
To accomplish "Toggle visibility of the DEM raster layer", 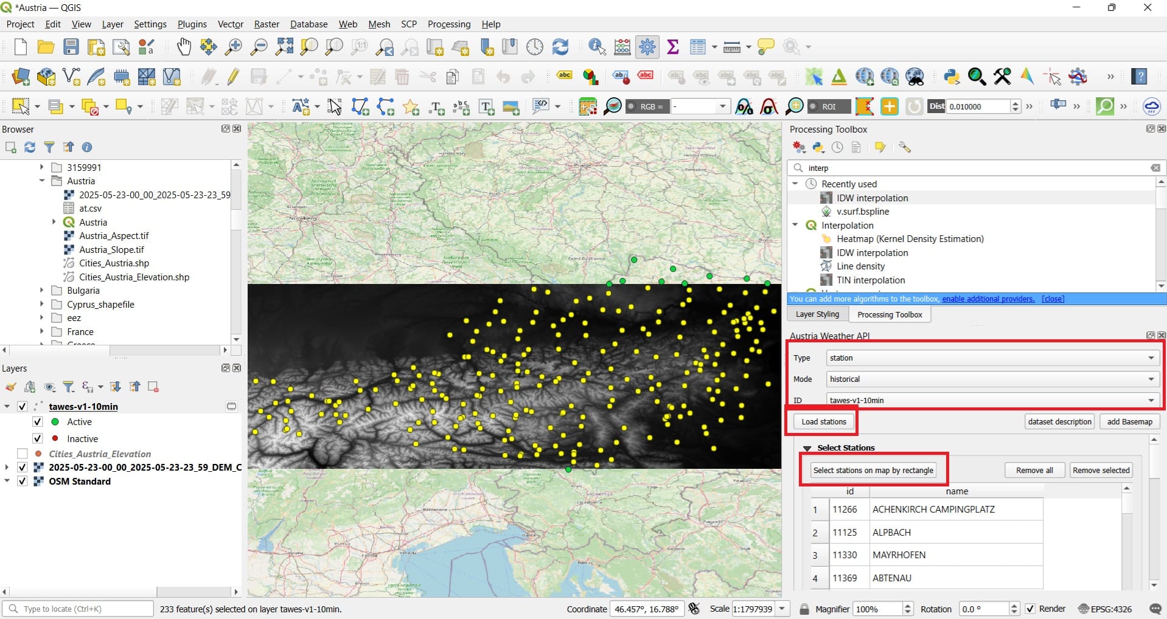I will (23, 468).
